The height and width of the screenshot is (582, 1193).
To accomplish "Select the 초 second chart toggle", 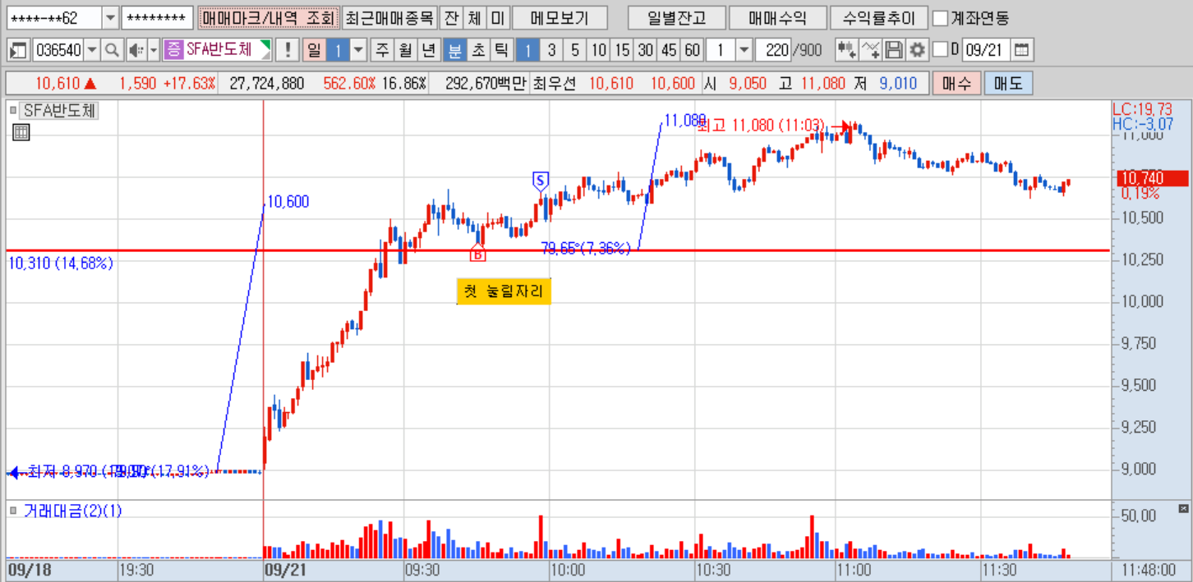I will (x=477, y=50).
